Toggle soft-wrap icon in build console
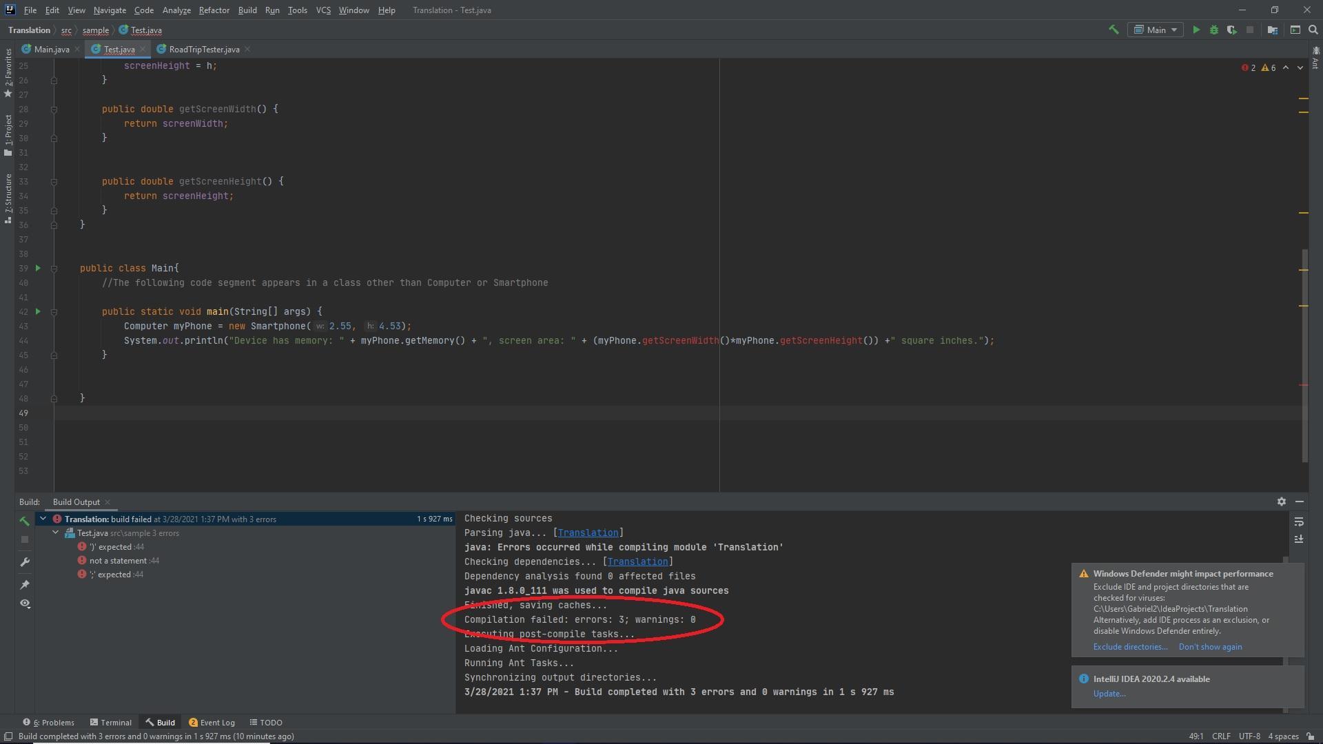 coord(1299,521)
